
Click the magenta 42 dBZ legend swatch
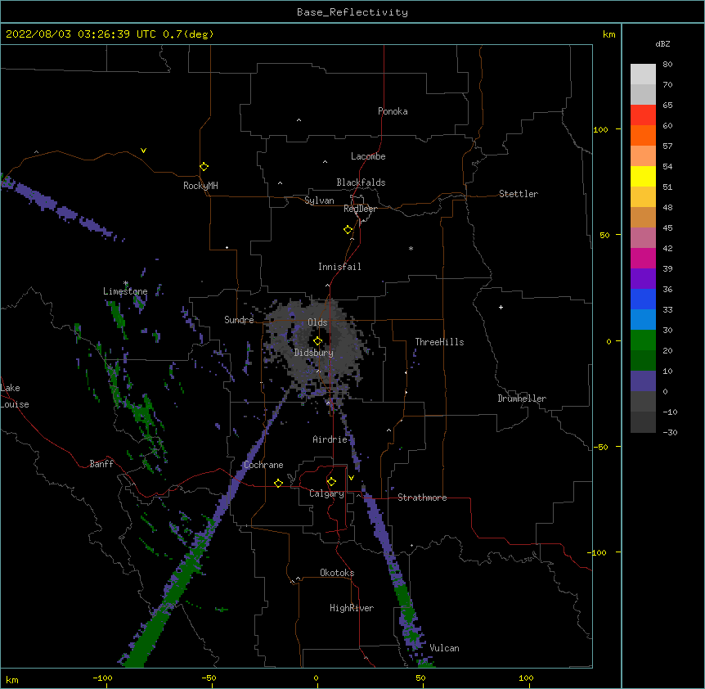(643, 258)
